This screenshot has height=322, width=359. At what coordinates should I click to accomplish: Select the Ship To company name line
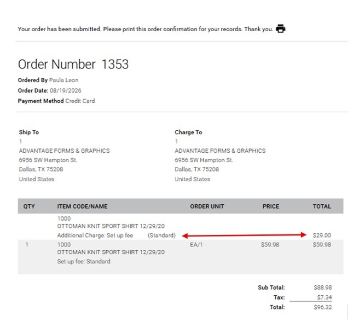point(64,151)
